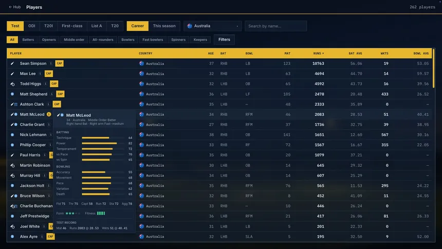Enable the Spinners filter chip
This screenshot has width=442, height=249.
click(x=178, y=40)
